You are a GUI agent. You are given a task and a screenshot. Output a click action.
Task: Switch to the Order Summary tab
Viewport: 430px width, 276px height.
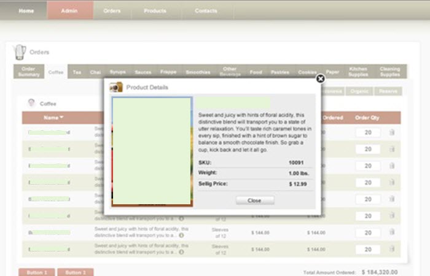click(x=29, y=72)
